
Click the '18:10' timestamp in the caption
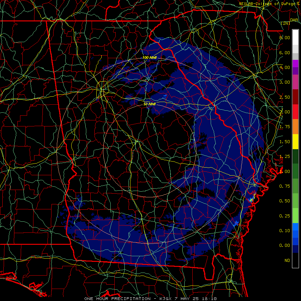click(x=209, y=299)
